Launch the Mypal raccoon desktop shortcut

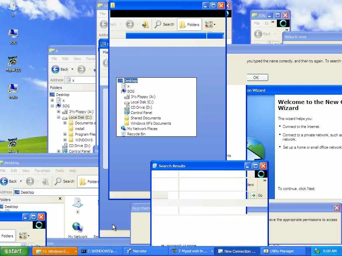(x=13, y=145)
